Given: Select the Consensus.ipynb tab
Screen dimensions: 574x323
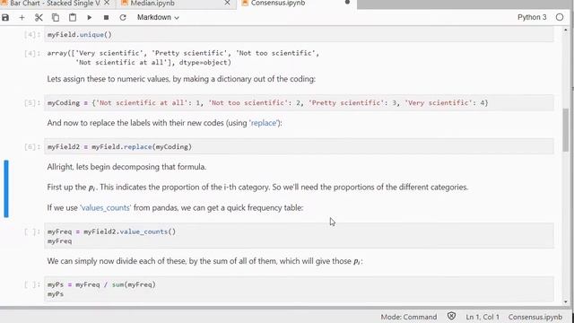Looking at the screenshot, I should 278,4.
